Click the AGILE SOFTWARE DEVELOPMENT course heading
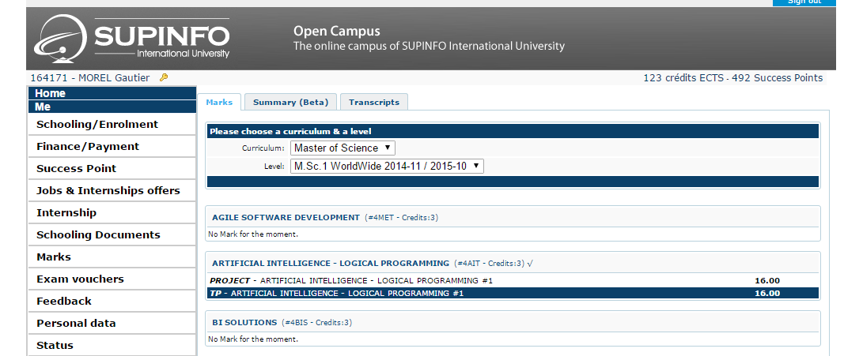 point(286,217)
